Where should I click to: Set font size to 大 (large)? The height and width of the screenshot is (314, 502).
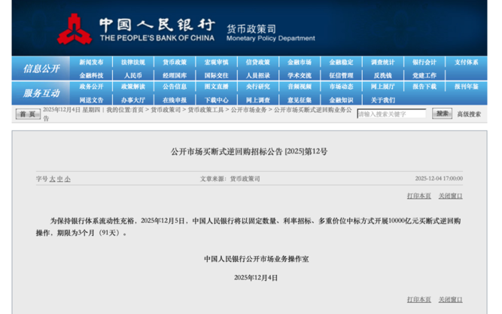coord(52,179)
